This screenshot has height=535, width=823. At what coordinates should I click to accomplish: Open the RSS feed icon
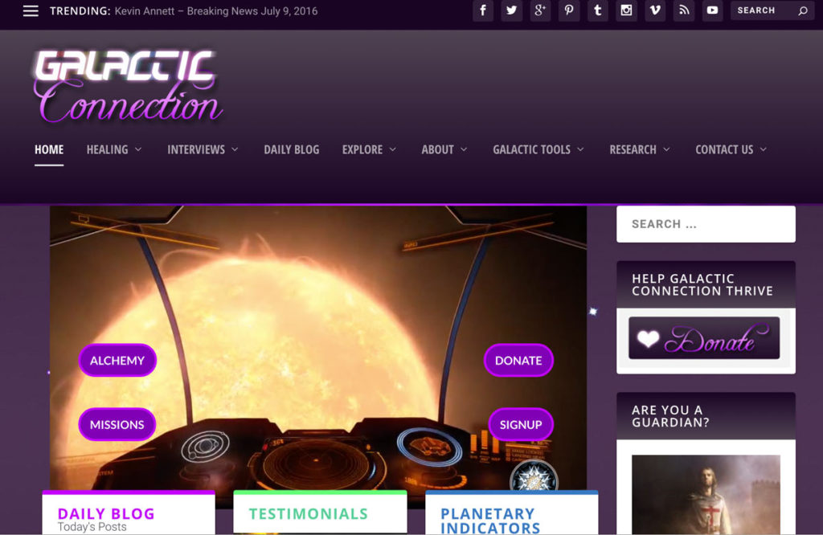pyautogui.click(x=684, y=10)
